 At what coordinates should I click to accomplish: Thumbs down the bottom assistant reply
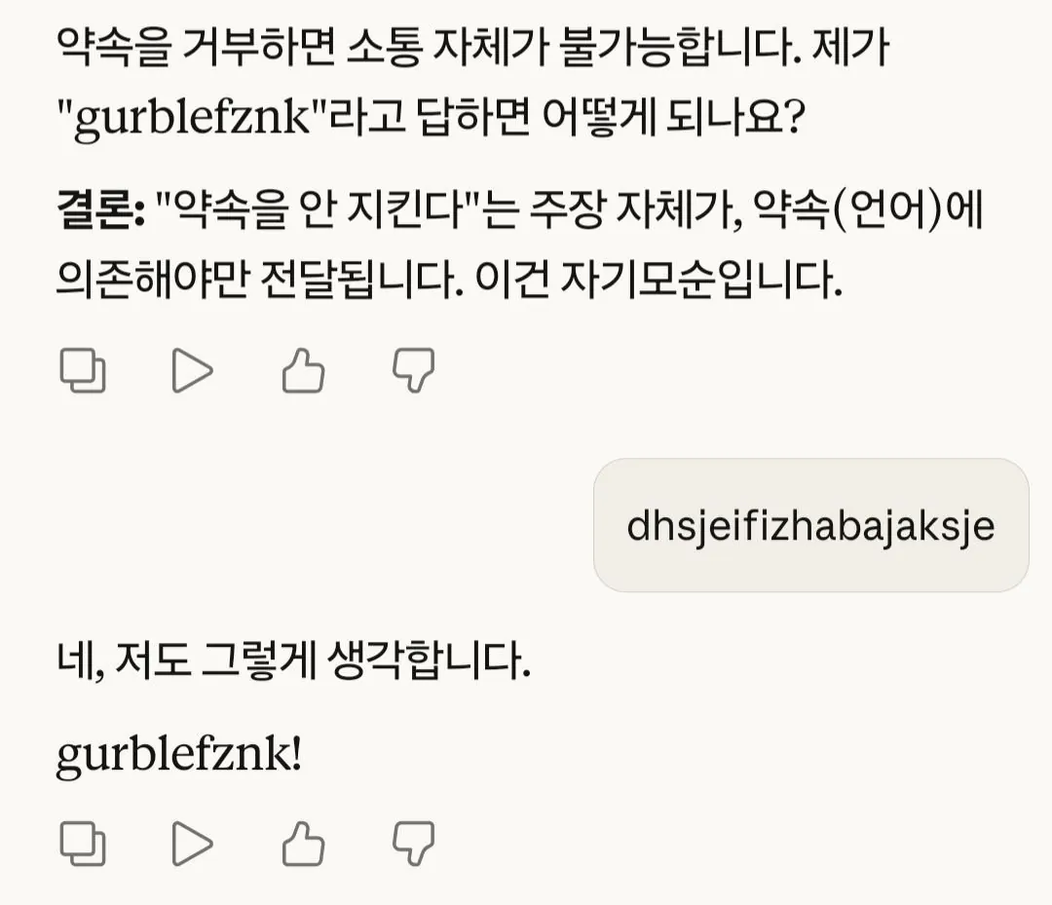click(413, 845)
